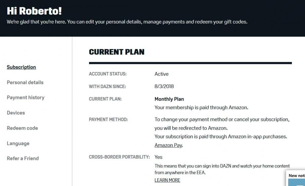
Task: Click the blue notification thumbnail image
Action: point(296,183)
